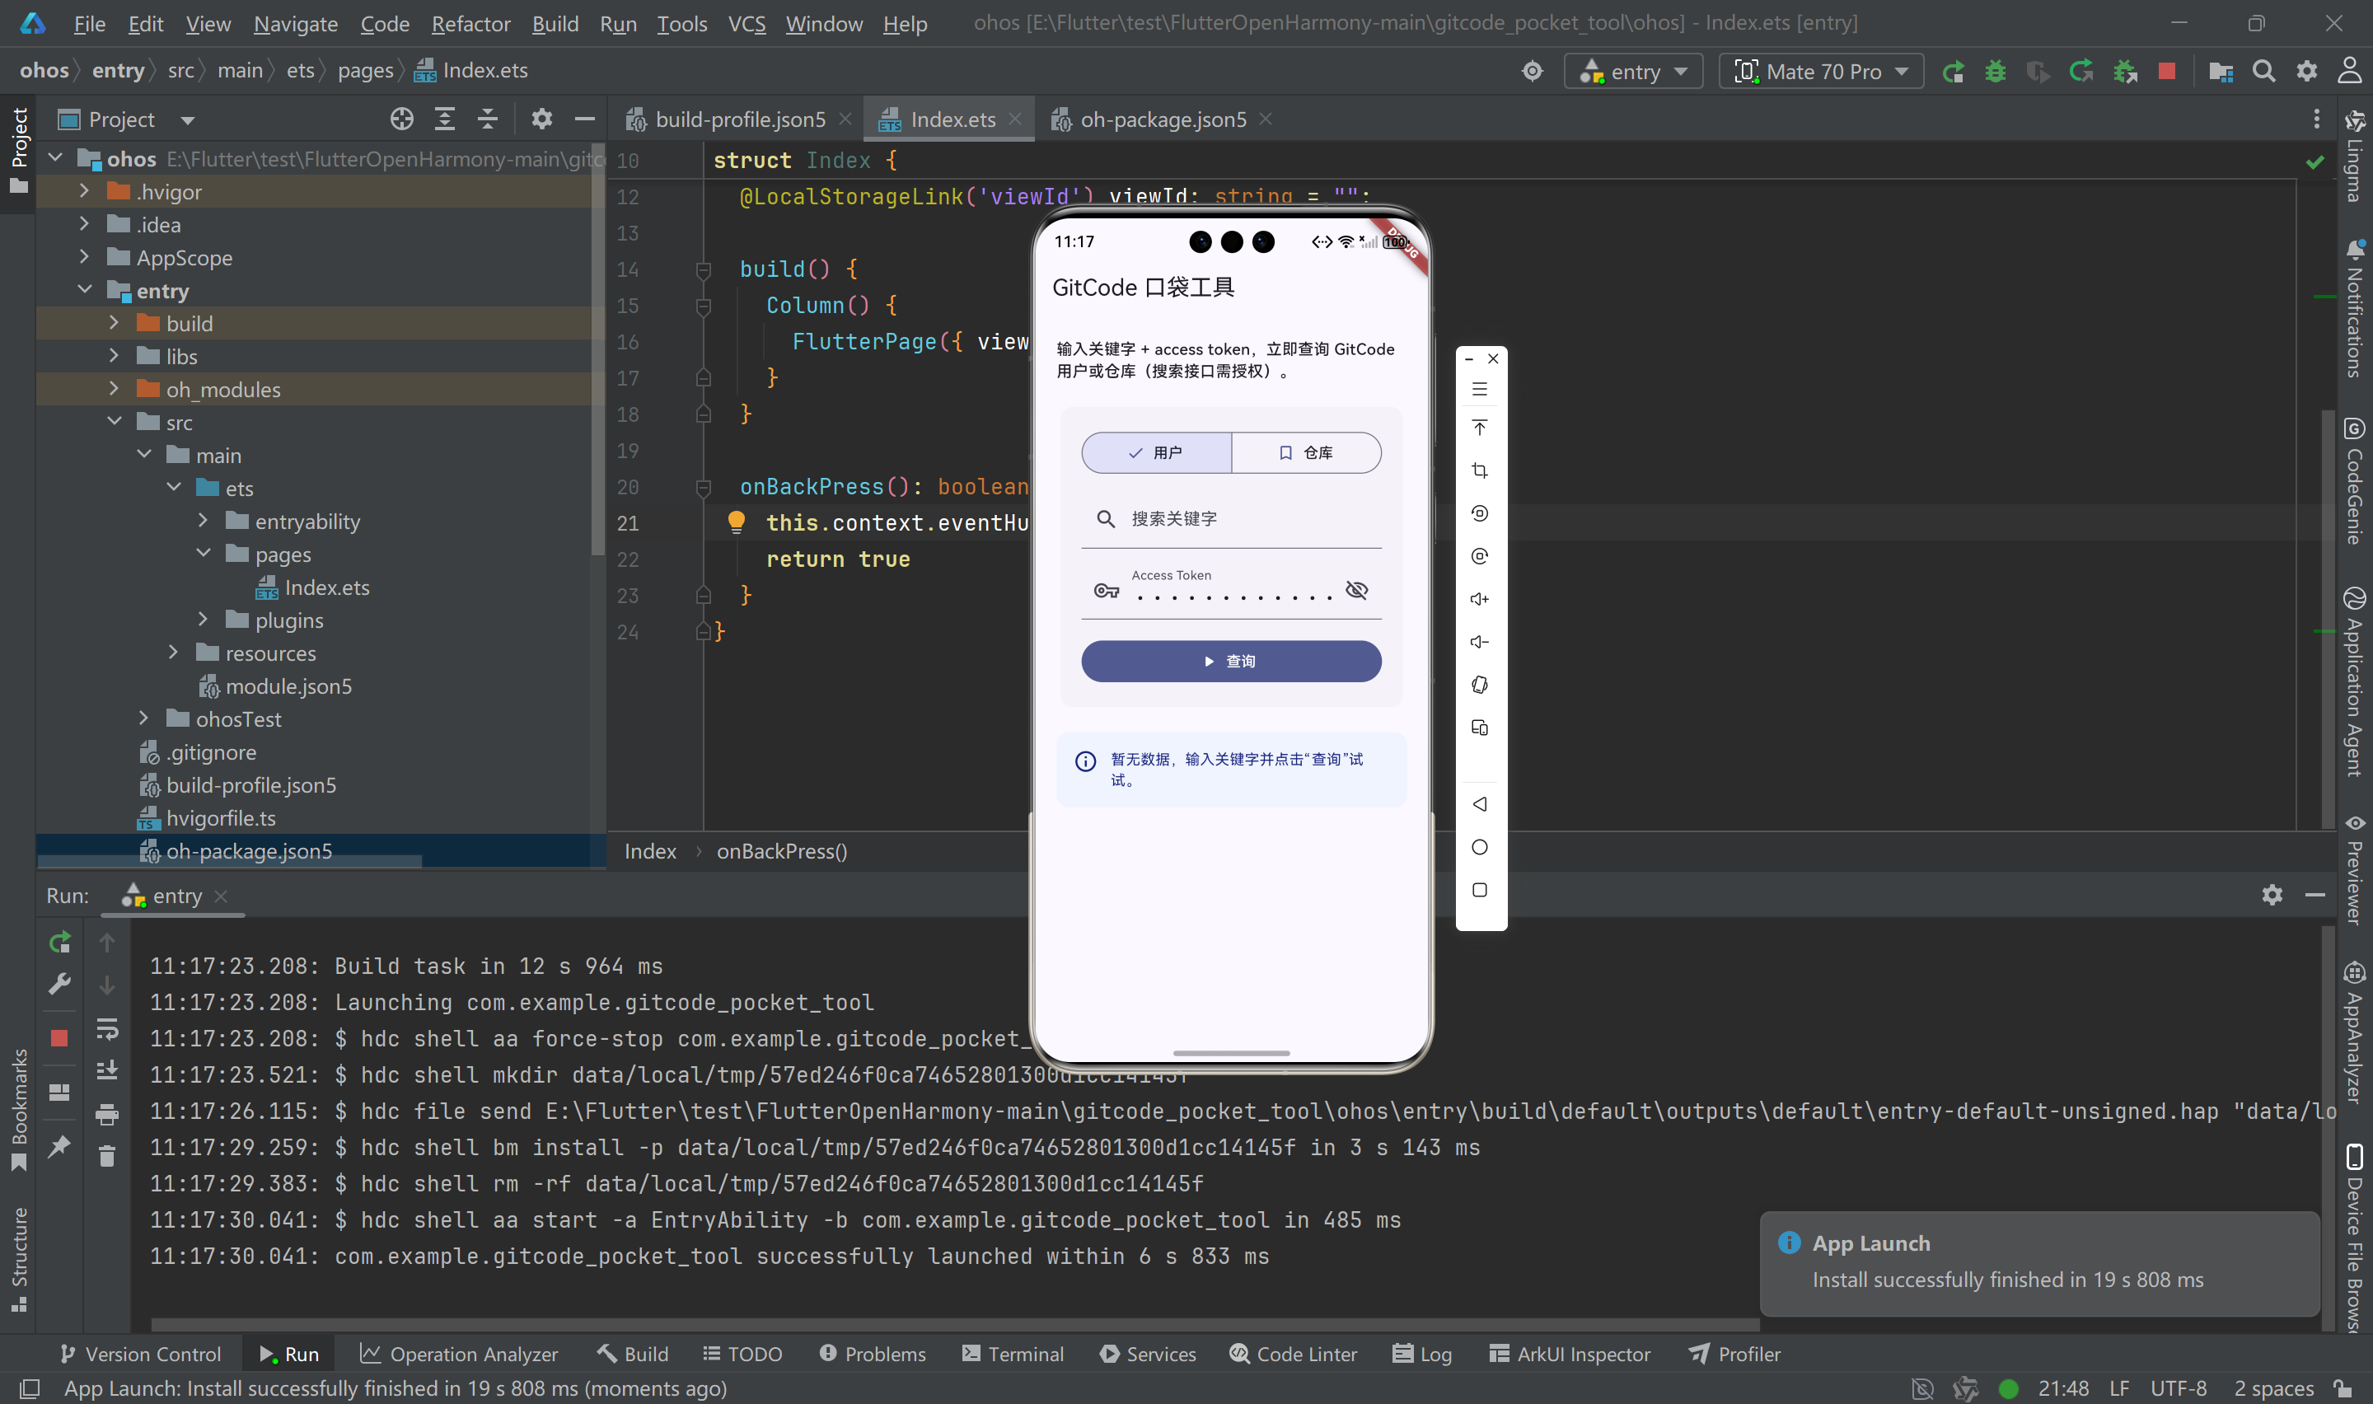Viewport: 2373px width, 1404px height.
Task: Toggle Access Token visibility eye icon
Action: 1356,591
